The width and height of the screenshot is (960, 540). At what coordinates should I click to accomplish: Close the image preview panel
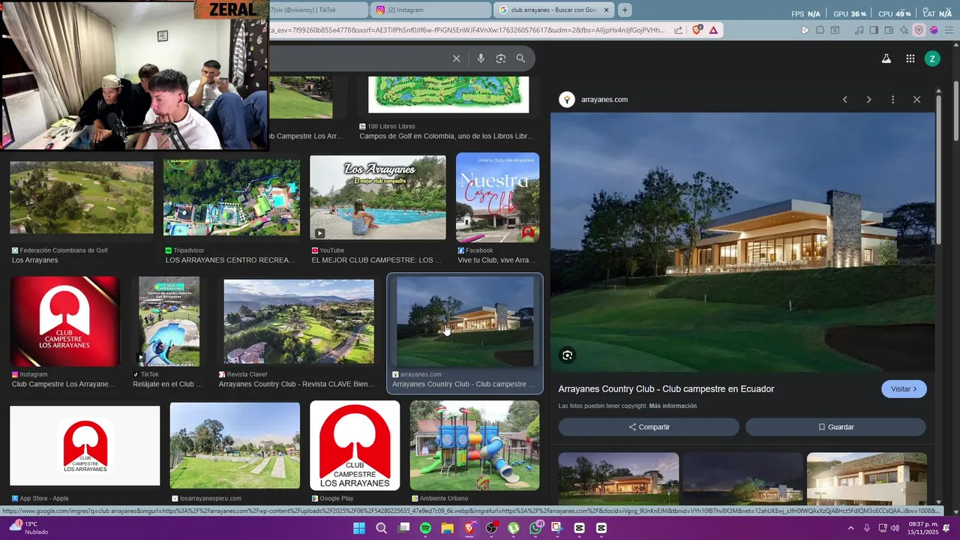click(916, 100)
